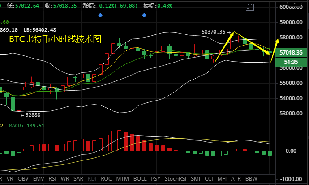Click the high marker 58370.36

click(x=214, y=32)
